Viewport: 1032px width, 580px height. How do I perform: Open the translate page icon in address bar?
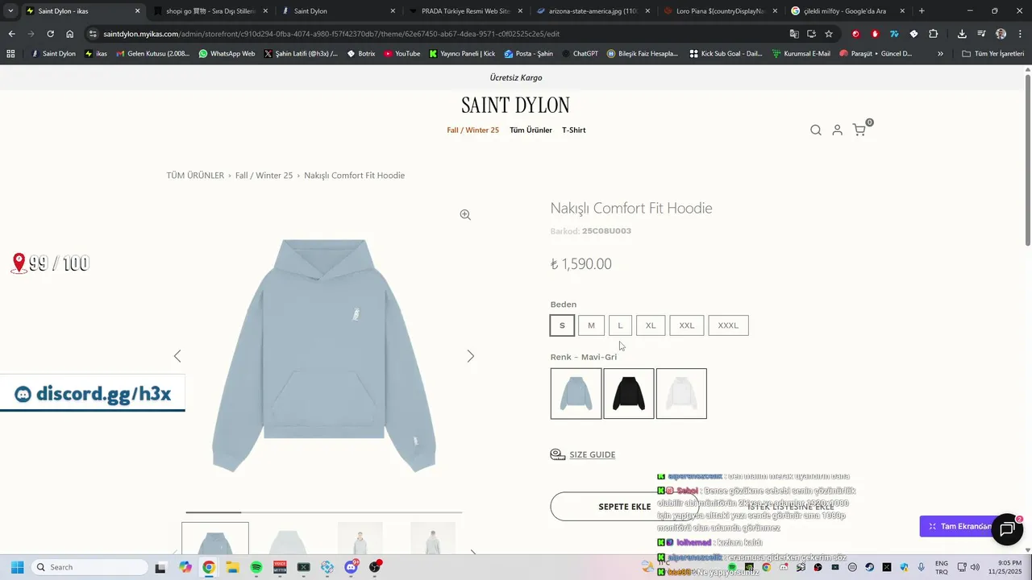(794, 34)
